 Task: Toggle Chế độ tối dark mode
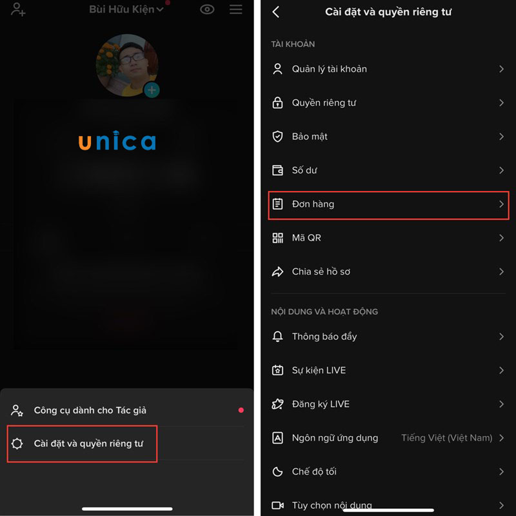click(388, 471)
